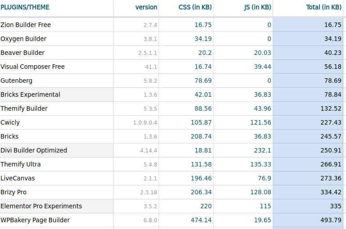Select the Brizy Pro name cell
Image resolution: width=346 pixels, height=229 pixels.
(x=14, y=192)
